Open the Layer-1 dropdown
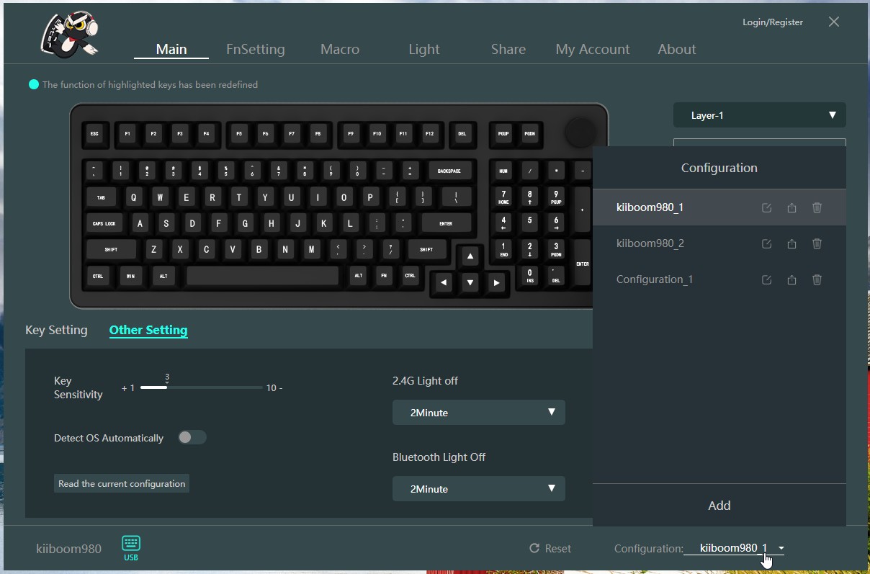870x574 pixels. click(x=760, y=115)
